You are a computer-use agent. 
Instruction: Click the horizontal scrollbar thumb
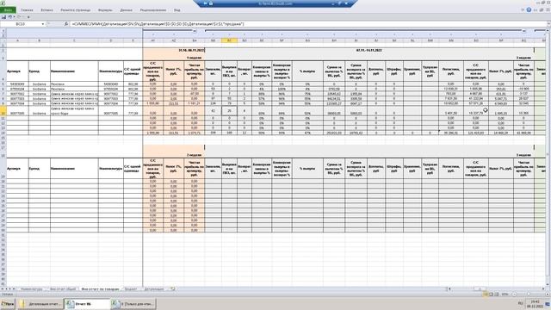point(480,289)
